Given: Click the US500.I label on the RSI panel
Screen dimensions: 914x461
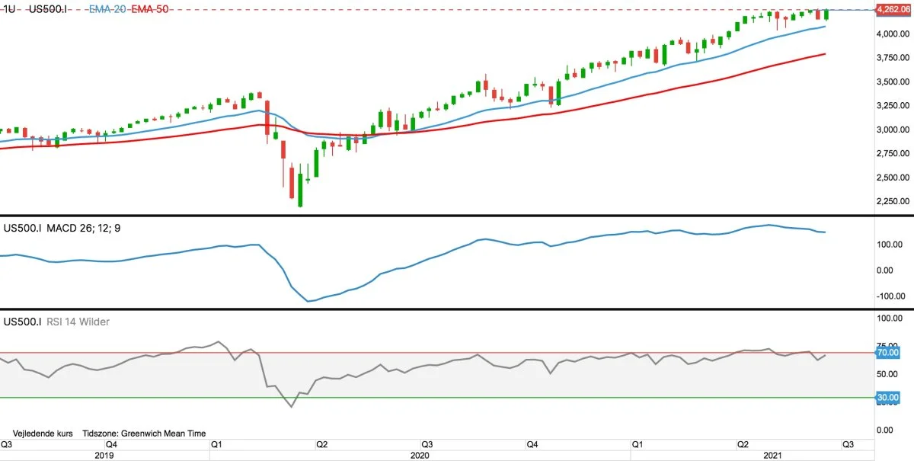Looking at the screenshot, I should [23, 322].
